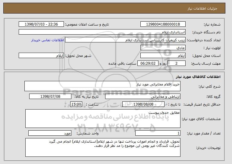Click the label اولویت نیاز
232x164 pixels.
[212, 48]
